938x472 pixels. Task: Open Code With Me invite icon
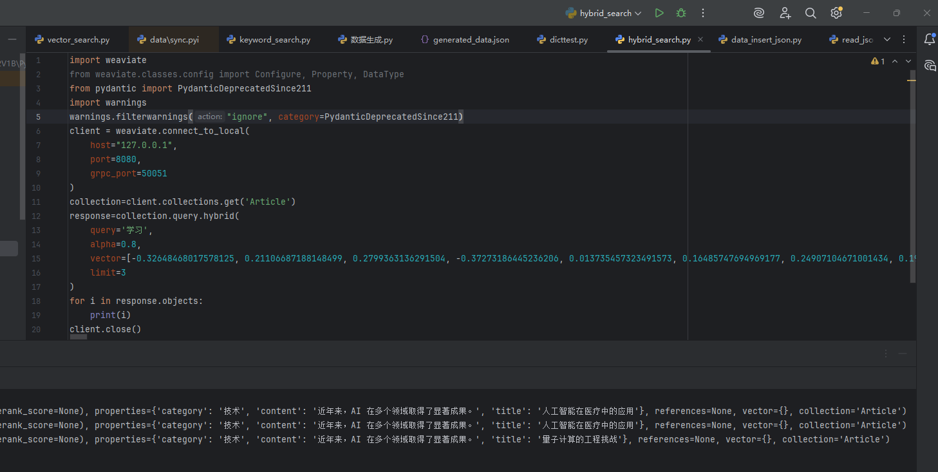[x=784, y=12]
